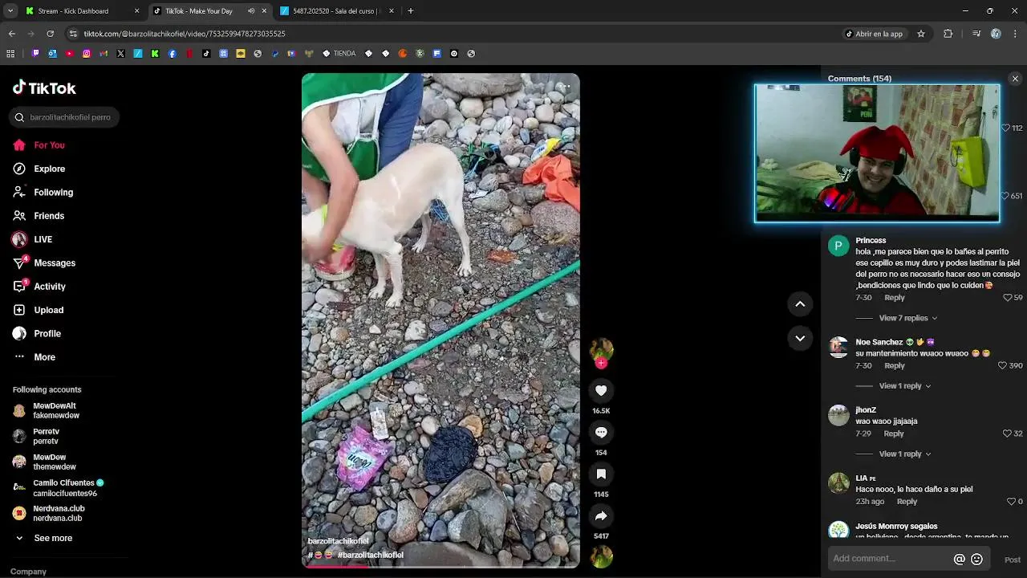Screen dimensions: 1027x578
Task: Reply to LIA comment
Action: pos(907,502)
